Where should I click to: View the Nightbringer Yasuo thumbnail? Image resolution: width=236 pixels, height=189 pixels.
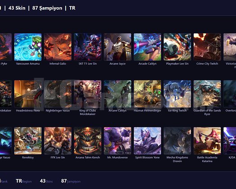(x=58, y=94)
